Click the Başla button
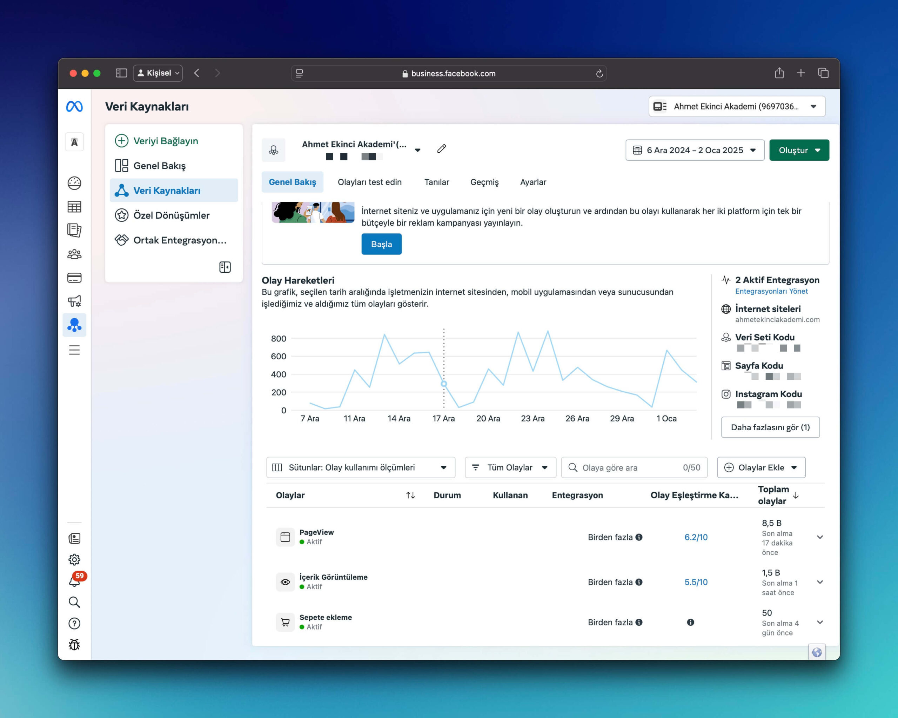 click(x=381, y=244)
